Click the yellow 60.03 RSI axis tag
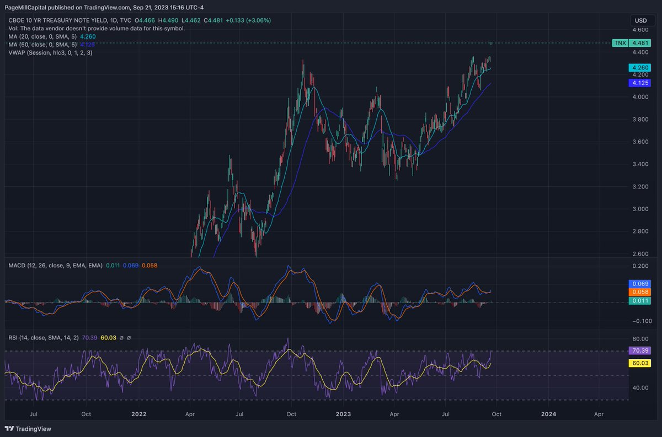This screenshot has height=437, width=662. coord(640,363)
